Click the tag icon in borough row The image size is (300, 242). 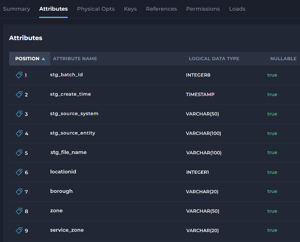pos(19,192)
